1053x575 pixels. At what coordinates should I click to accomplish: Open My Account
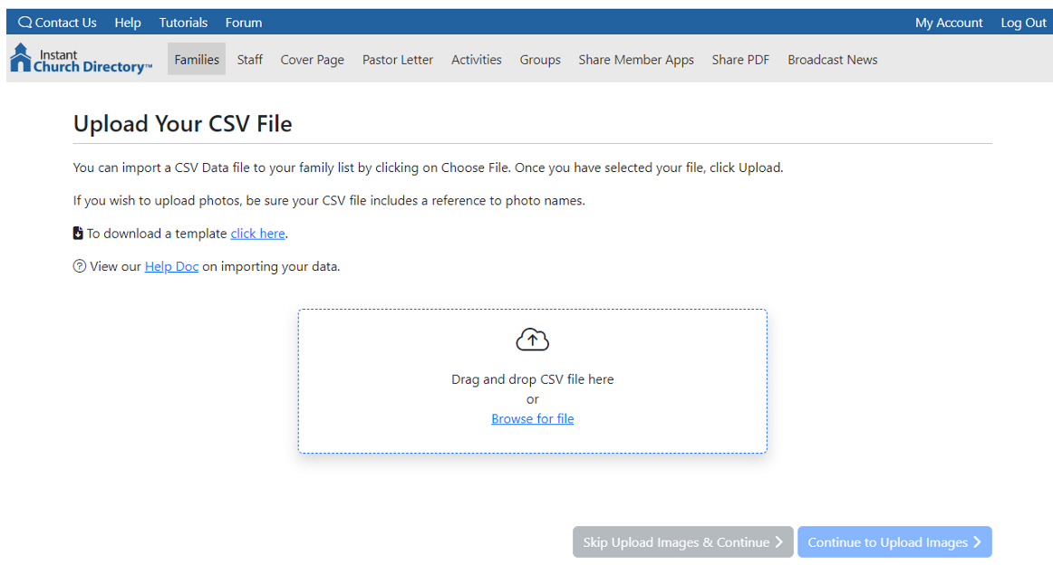pyautogui.click(x=949, y=22)
